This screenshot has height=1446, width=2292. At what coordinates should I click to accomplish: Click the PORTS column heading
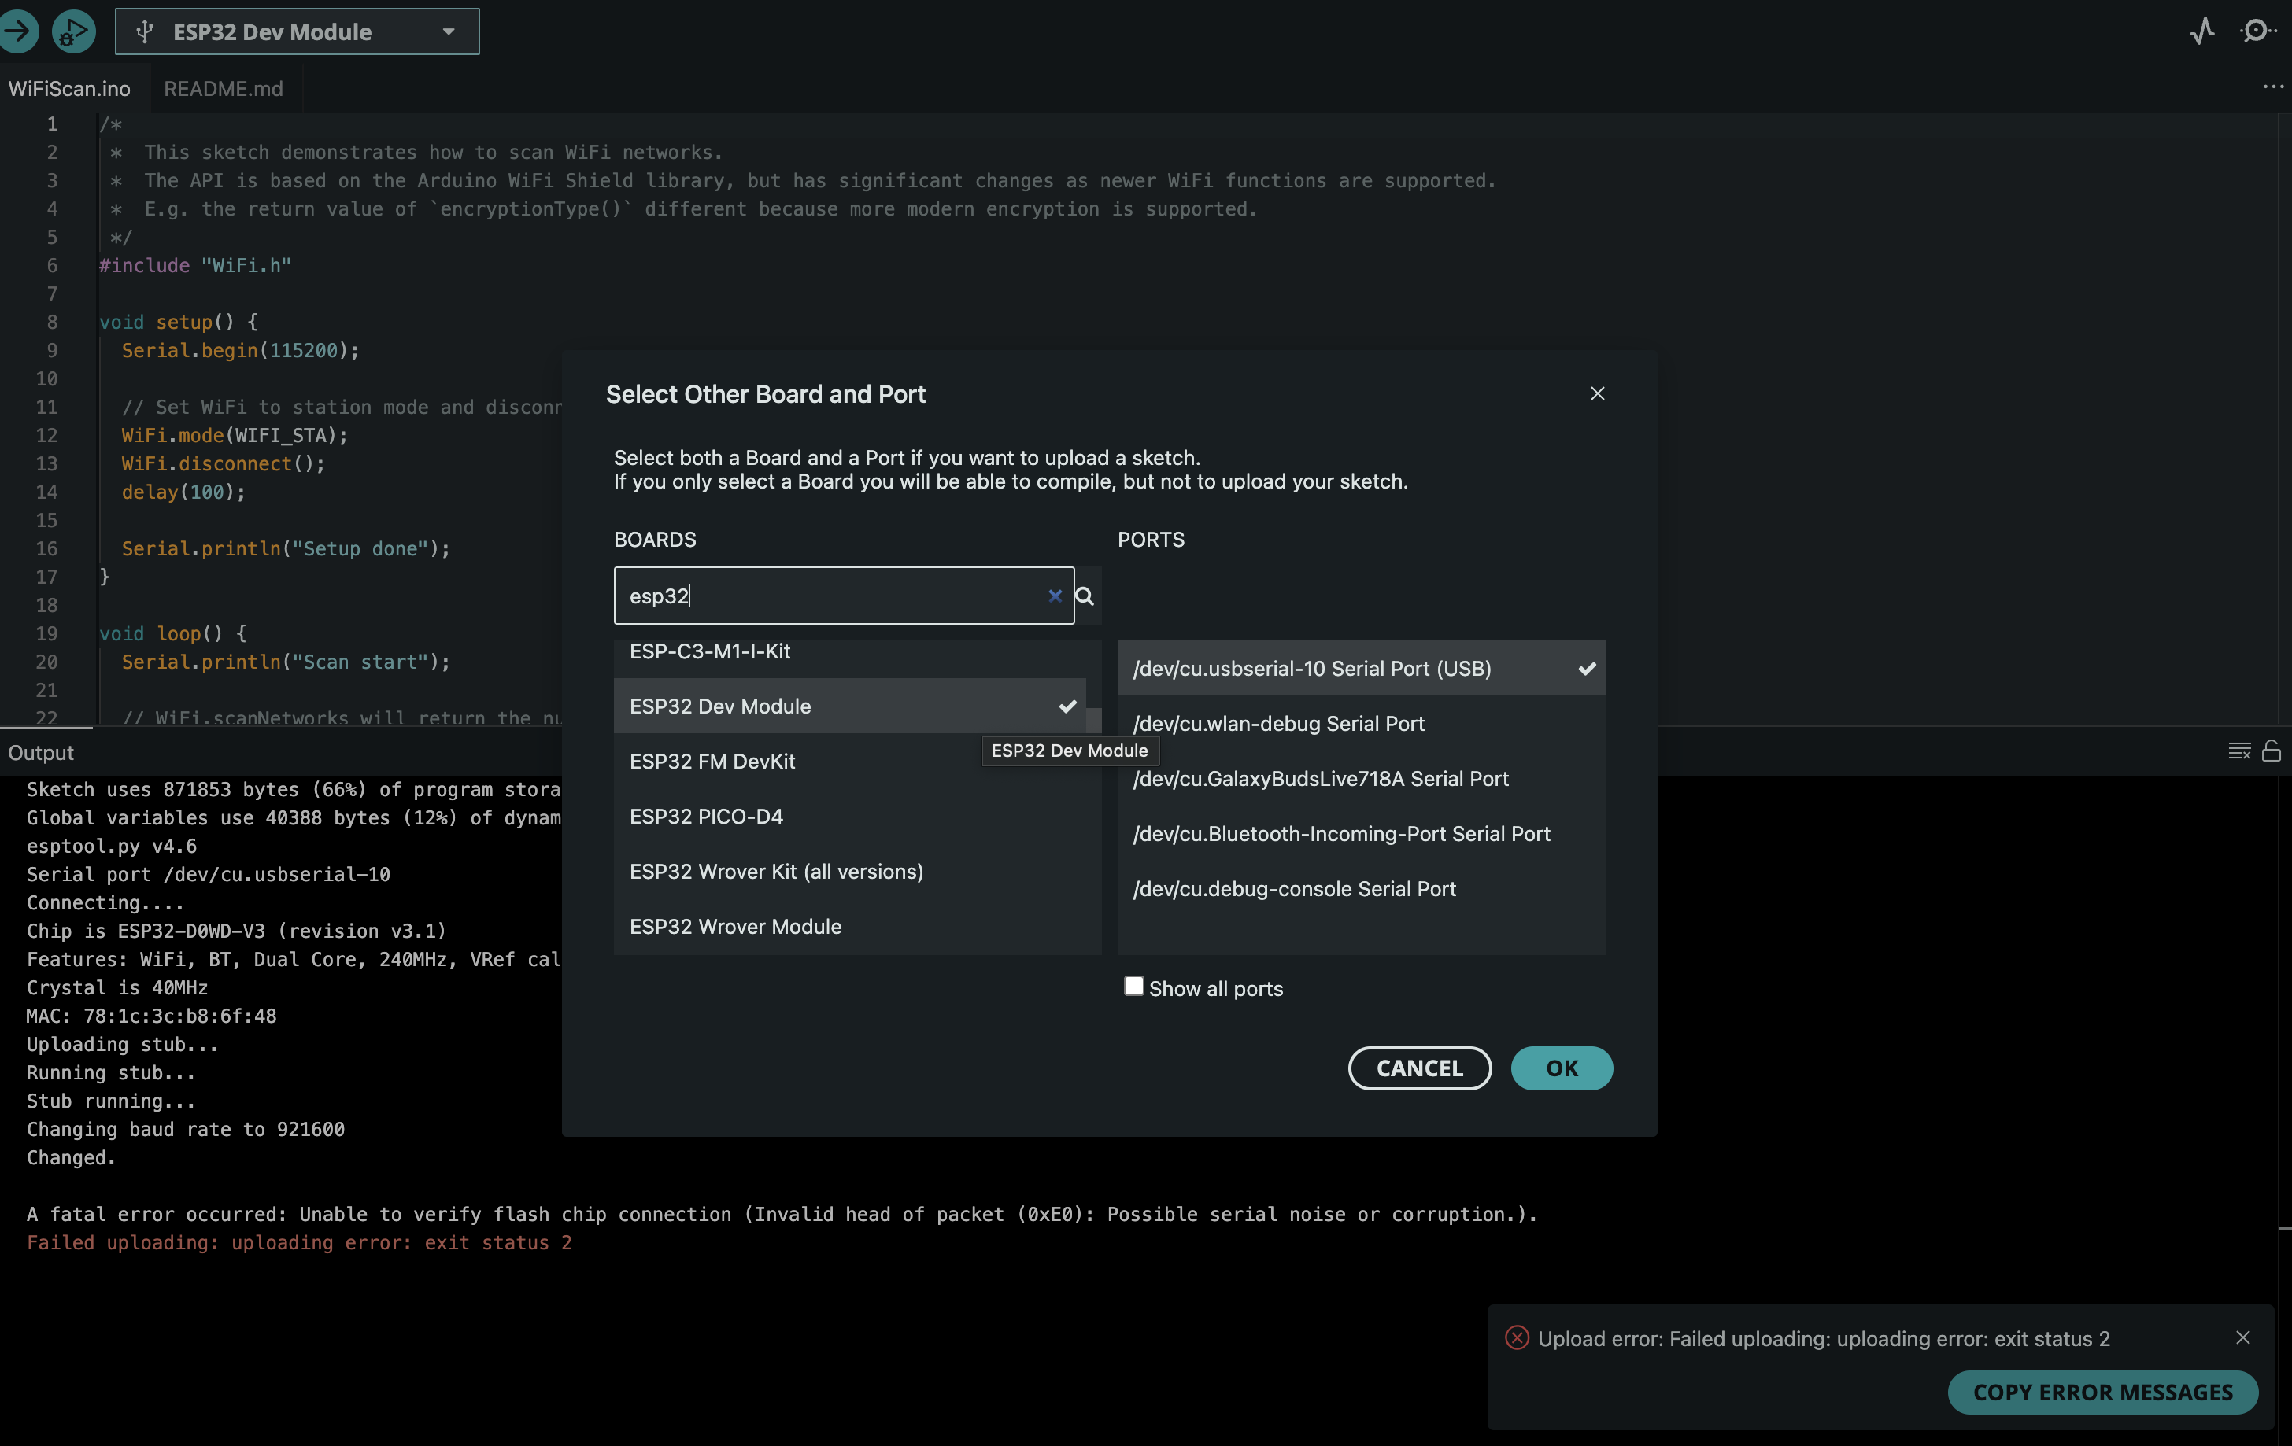click(1151, 540)
